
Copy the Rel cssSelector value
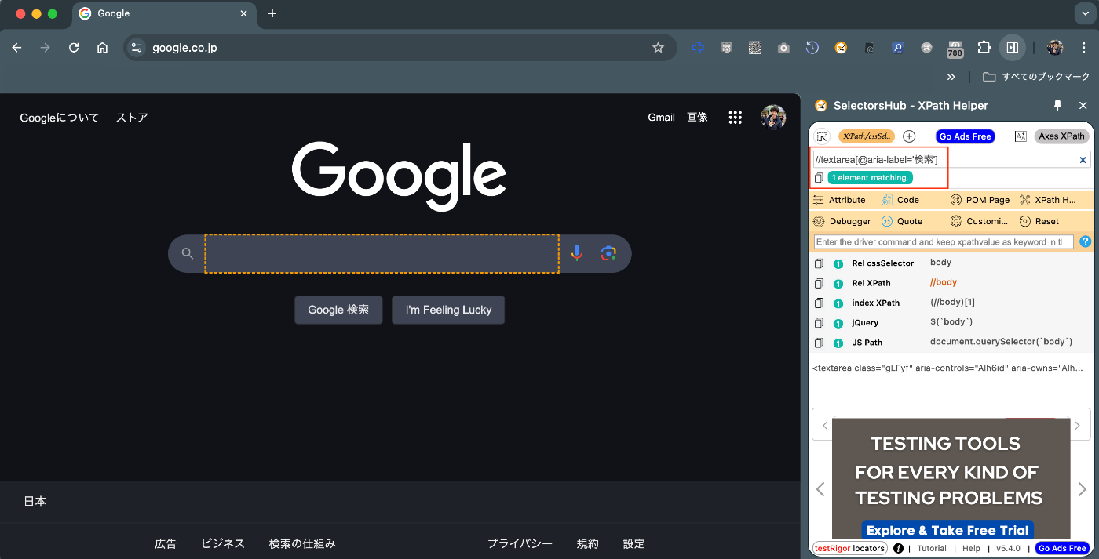[819, 263]
